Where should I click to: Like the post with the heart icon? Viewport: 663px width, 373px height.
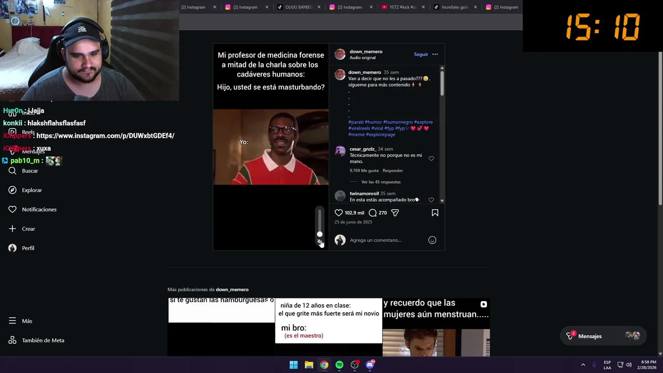(x=339, y=213)
